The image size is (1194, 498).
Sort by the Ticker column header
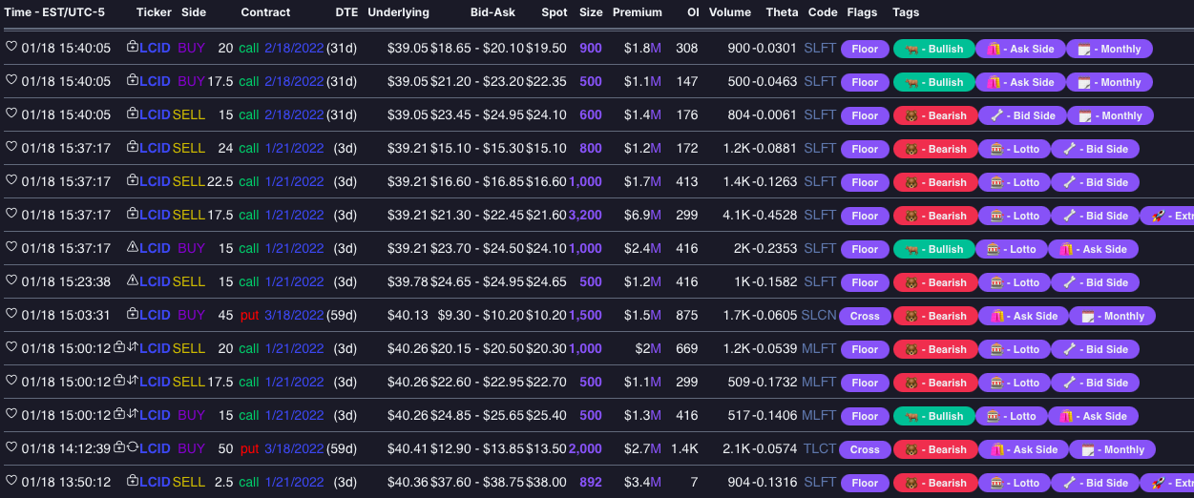(155, 12)
